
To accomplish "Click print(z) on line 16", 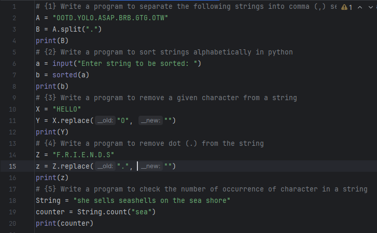I will pos(52,177).
